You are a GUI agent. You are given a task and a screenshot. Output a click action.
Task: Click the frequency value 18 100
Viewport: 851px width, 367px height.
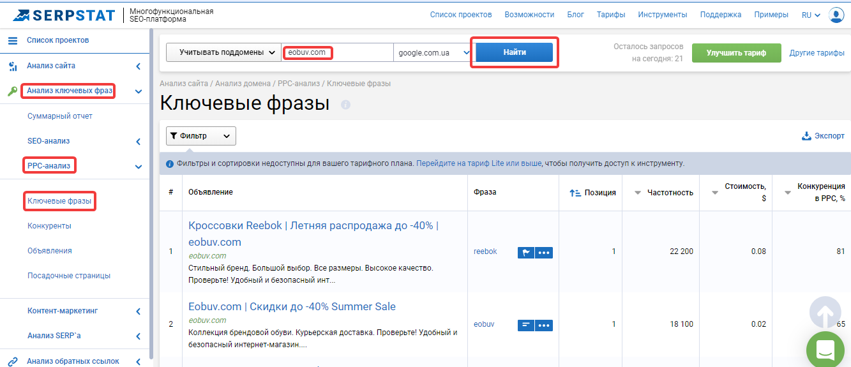[681, 324]
